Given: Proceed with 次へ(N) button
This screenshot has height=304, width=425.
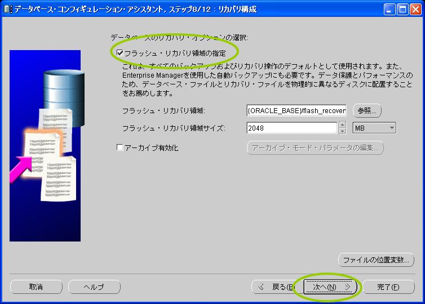Looking at the screenshot, I should click(330, 287).
